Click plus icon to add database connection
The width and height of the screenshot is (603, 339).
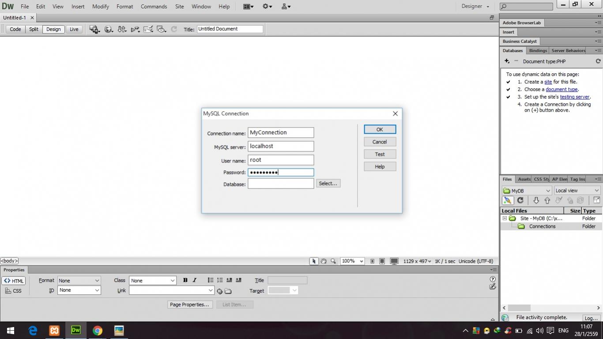coord(507,61)
